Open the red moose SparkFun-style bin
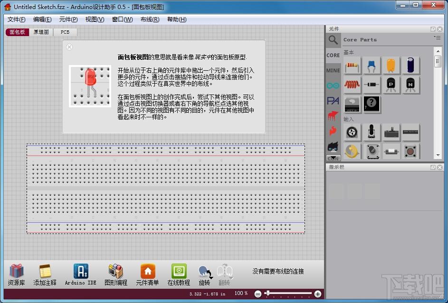 (x=333, y=116)
